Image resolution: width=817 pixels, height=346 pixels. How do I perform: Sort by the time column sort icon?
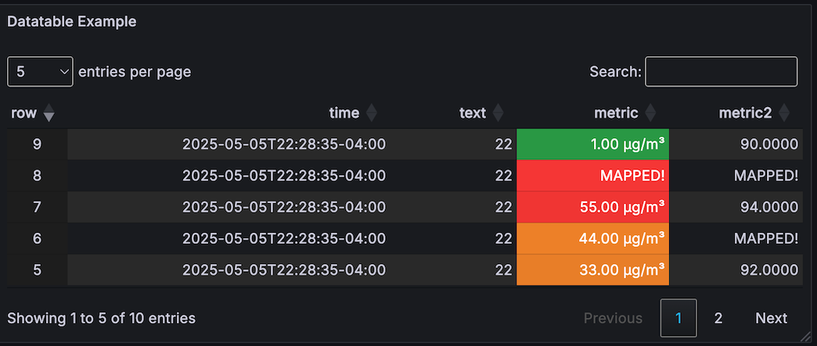371,113
